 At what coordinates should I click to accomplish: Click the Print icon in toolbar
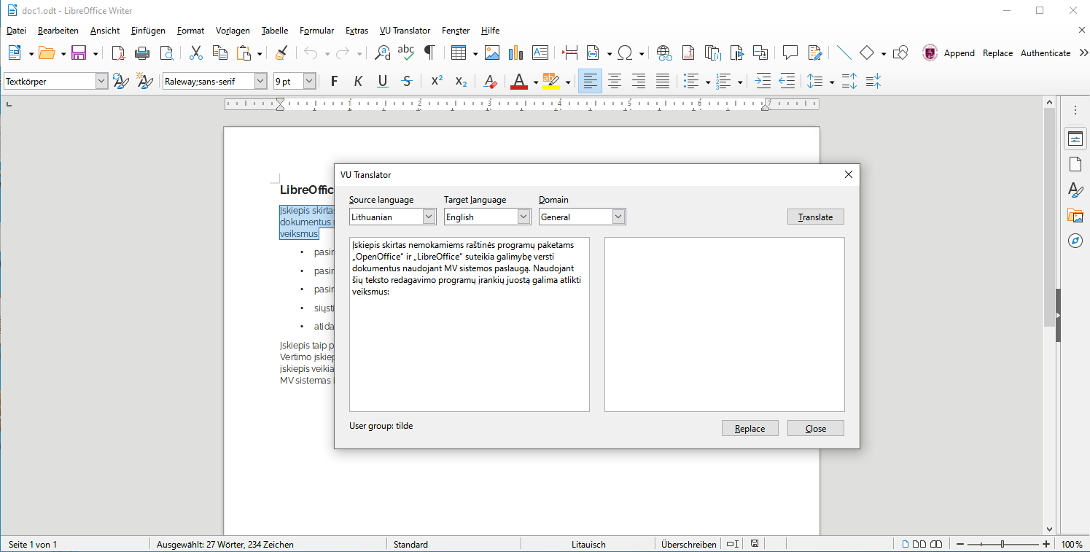click(x=143, y=53)
